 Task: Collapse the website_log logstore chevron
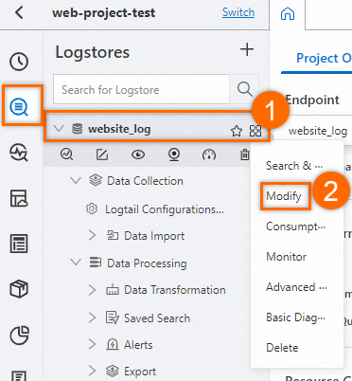[x=59, y=129]
